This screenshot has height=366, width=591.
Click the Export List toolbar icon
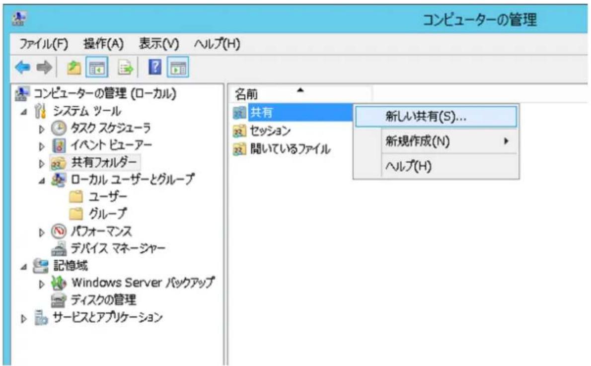(126, 68)
